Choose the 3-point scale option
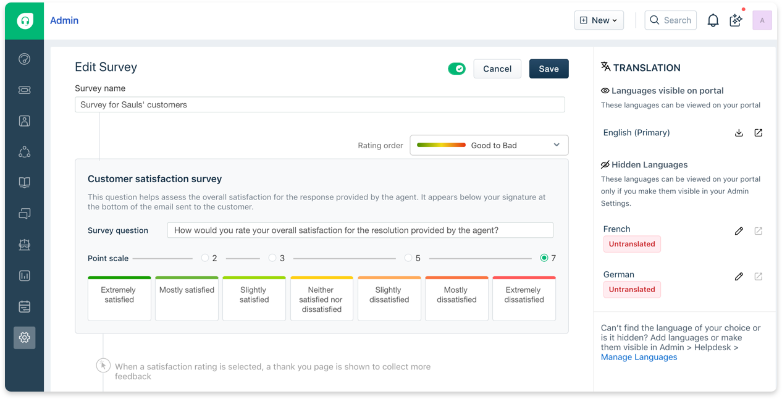The image size is (782, 399). pos(274,258)
